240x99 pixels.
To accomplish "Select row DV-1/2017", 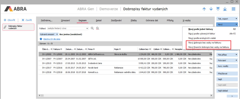I will [125, 68].
